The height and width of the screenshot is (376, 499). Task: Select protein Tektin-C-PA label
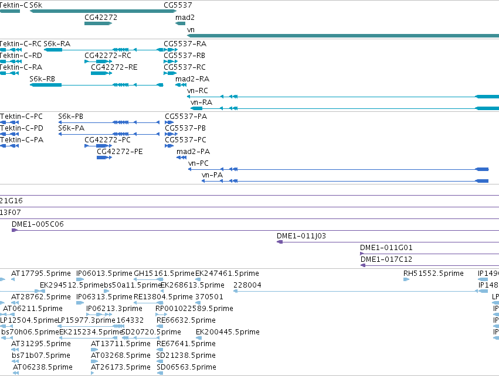pyautogui.click(x=22, y=140)
